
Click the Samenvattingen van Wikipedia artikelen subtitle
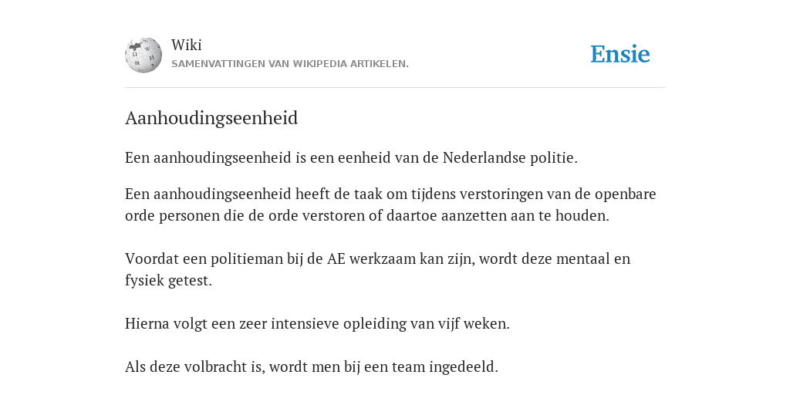(x=290, y=64)
